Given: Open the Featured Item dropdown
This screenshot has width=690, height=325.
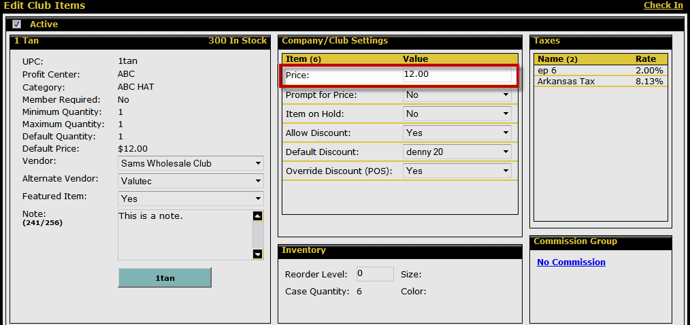Looking at the screenshot, I should point(191,199).
